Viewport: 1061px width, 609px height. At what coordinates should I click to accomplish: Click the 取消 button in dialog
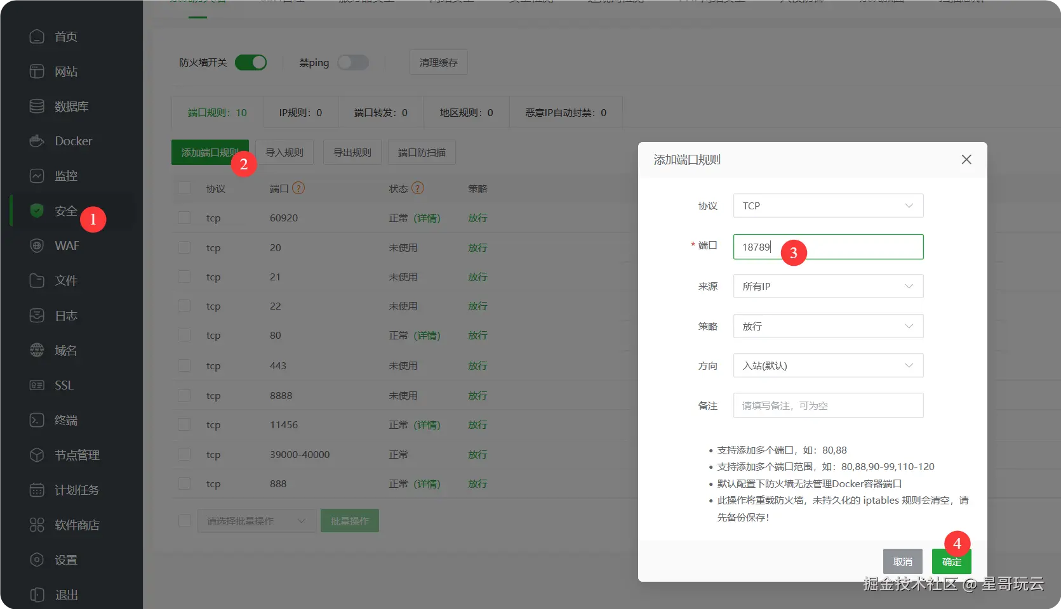[903, 561]
